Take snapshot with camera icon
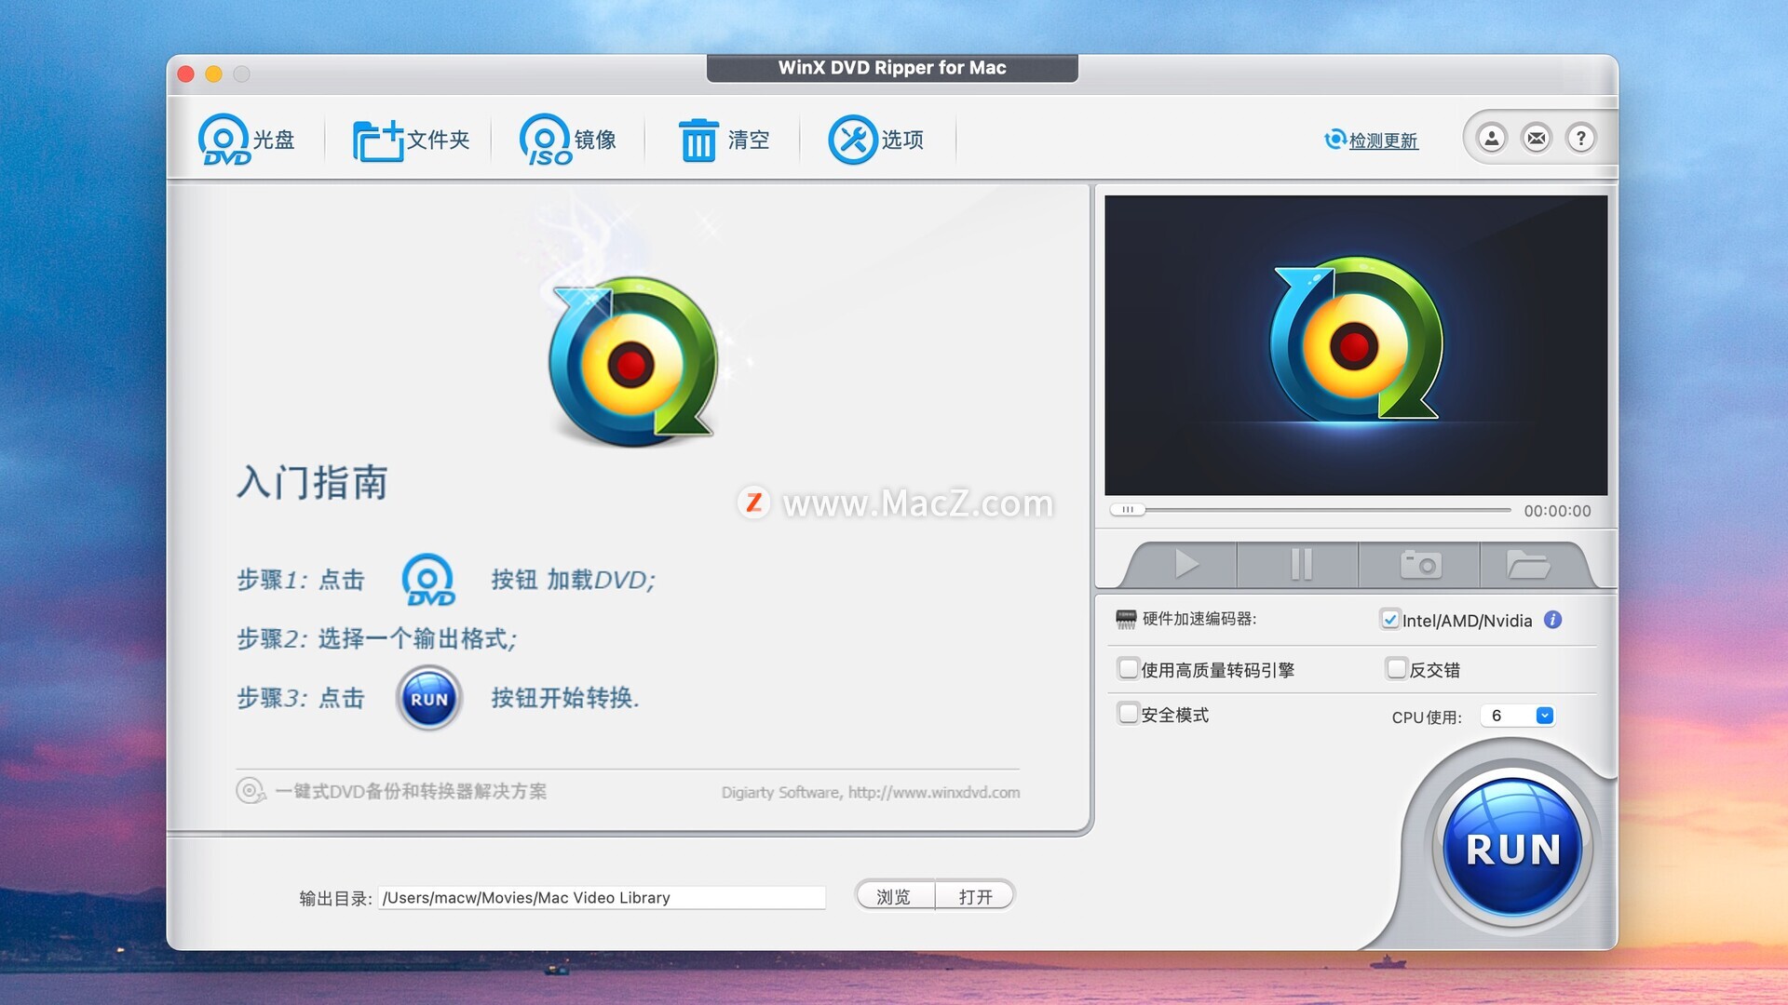Image resolution: width=1788 pixels, height=1005 pixels. pyautogui.click(x=1419, y=564)
